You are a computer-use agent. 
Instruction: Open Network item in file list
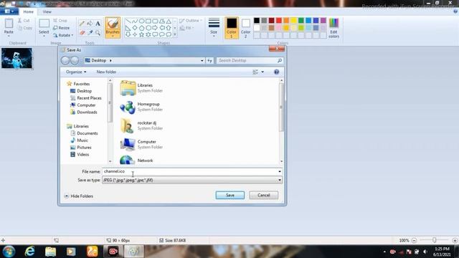[136, 160]
